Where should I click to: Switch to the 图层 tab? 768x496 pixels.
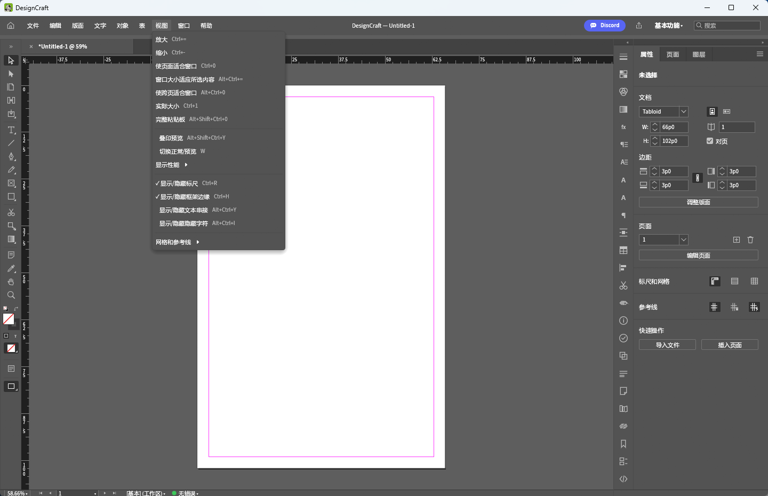click(x=699, y=54)
